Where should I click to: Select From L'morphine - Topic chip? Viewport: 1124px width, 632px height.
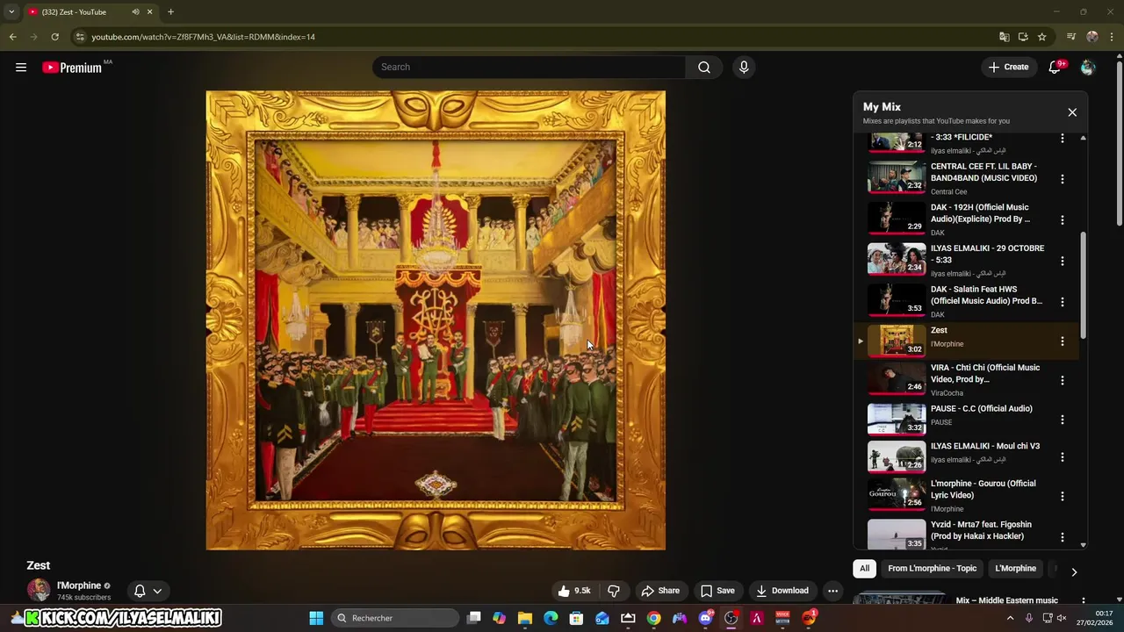coord(932,569)
